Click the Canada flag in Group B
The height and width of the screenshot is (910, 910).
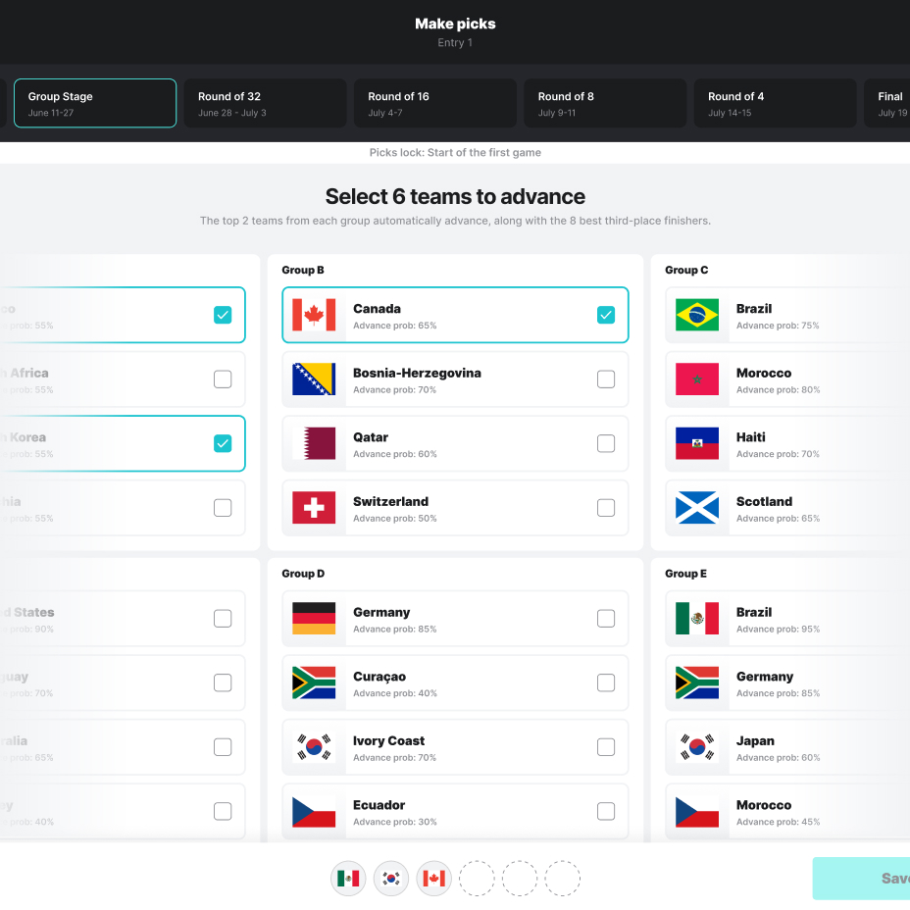click(x=314, y=315)
